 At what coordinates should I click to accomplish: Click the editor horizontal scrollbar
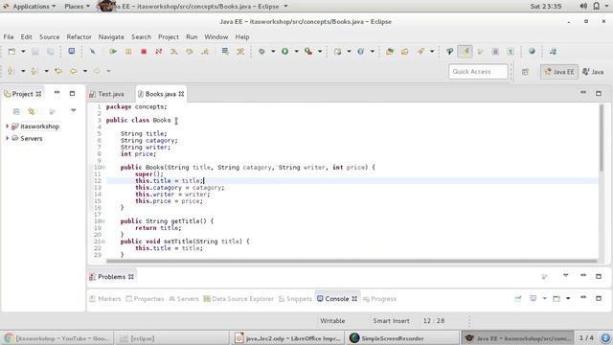[352, 261]
